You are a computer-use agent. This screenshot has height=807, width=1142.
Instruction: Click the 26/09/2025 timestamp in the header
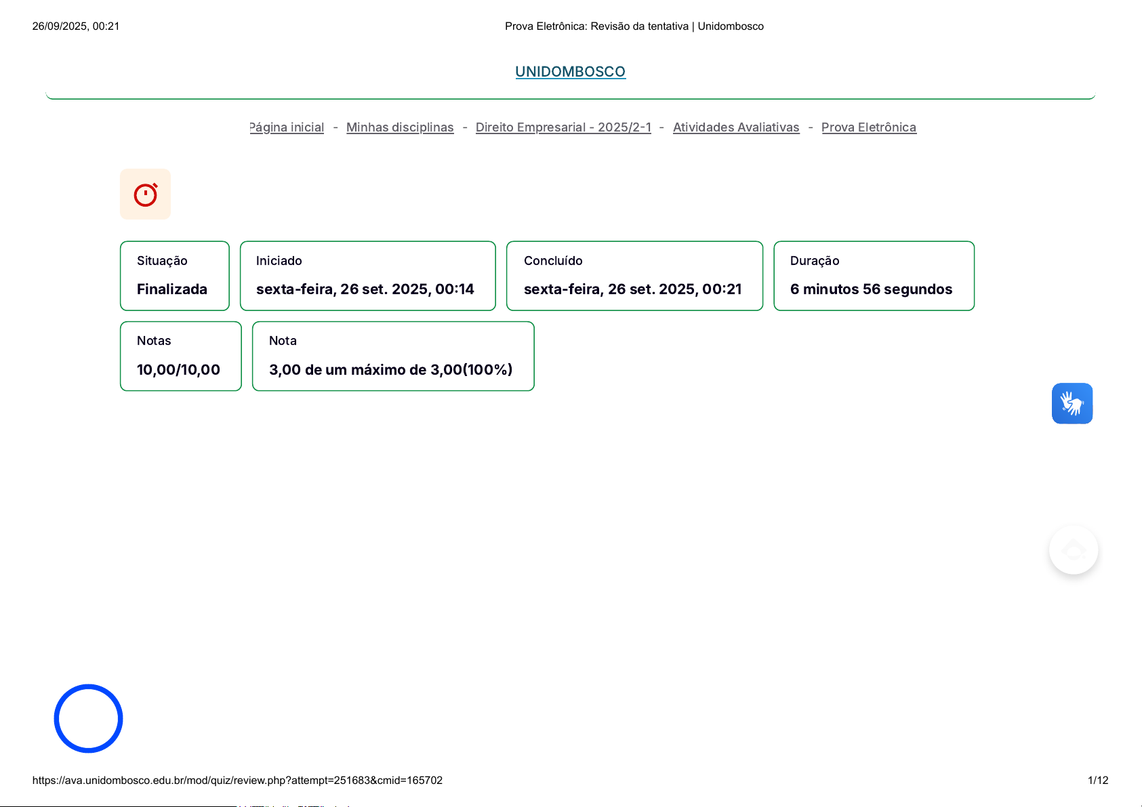click(76, 26)
